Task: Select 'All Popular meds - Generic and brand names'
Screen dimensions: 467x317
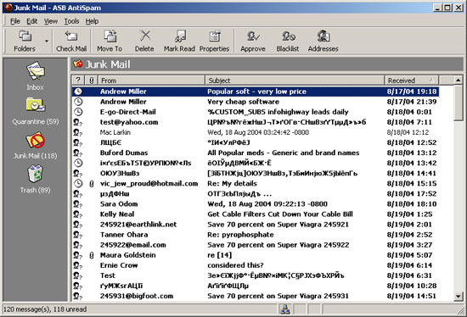Action: [256, 153]
